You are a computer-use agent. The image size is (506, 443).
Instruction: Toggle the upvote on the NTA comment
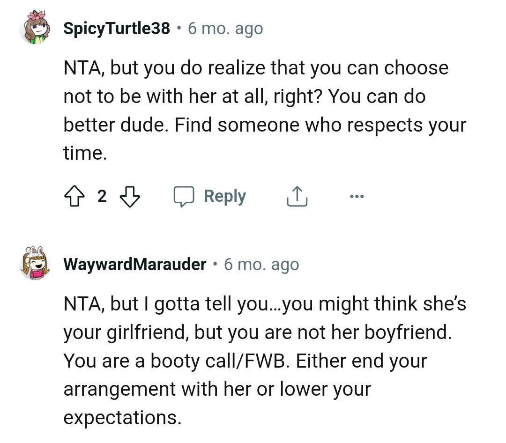[75, 196]
